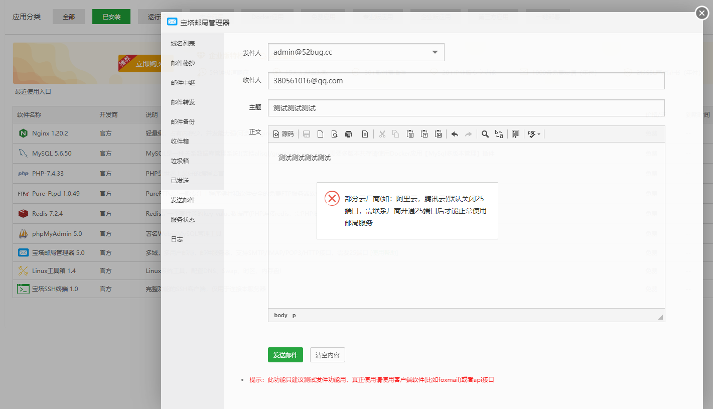Click the 主题 subject input field

pos(466,108)
